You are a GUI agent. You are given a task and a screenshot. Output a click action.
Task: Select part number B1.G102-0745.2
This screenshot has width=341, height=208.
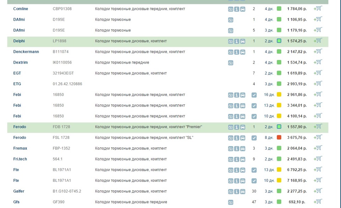67,191
